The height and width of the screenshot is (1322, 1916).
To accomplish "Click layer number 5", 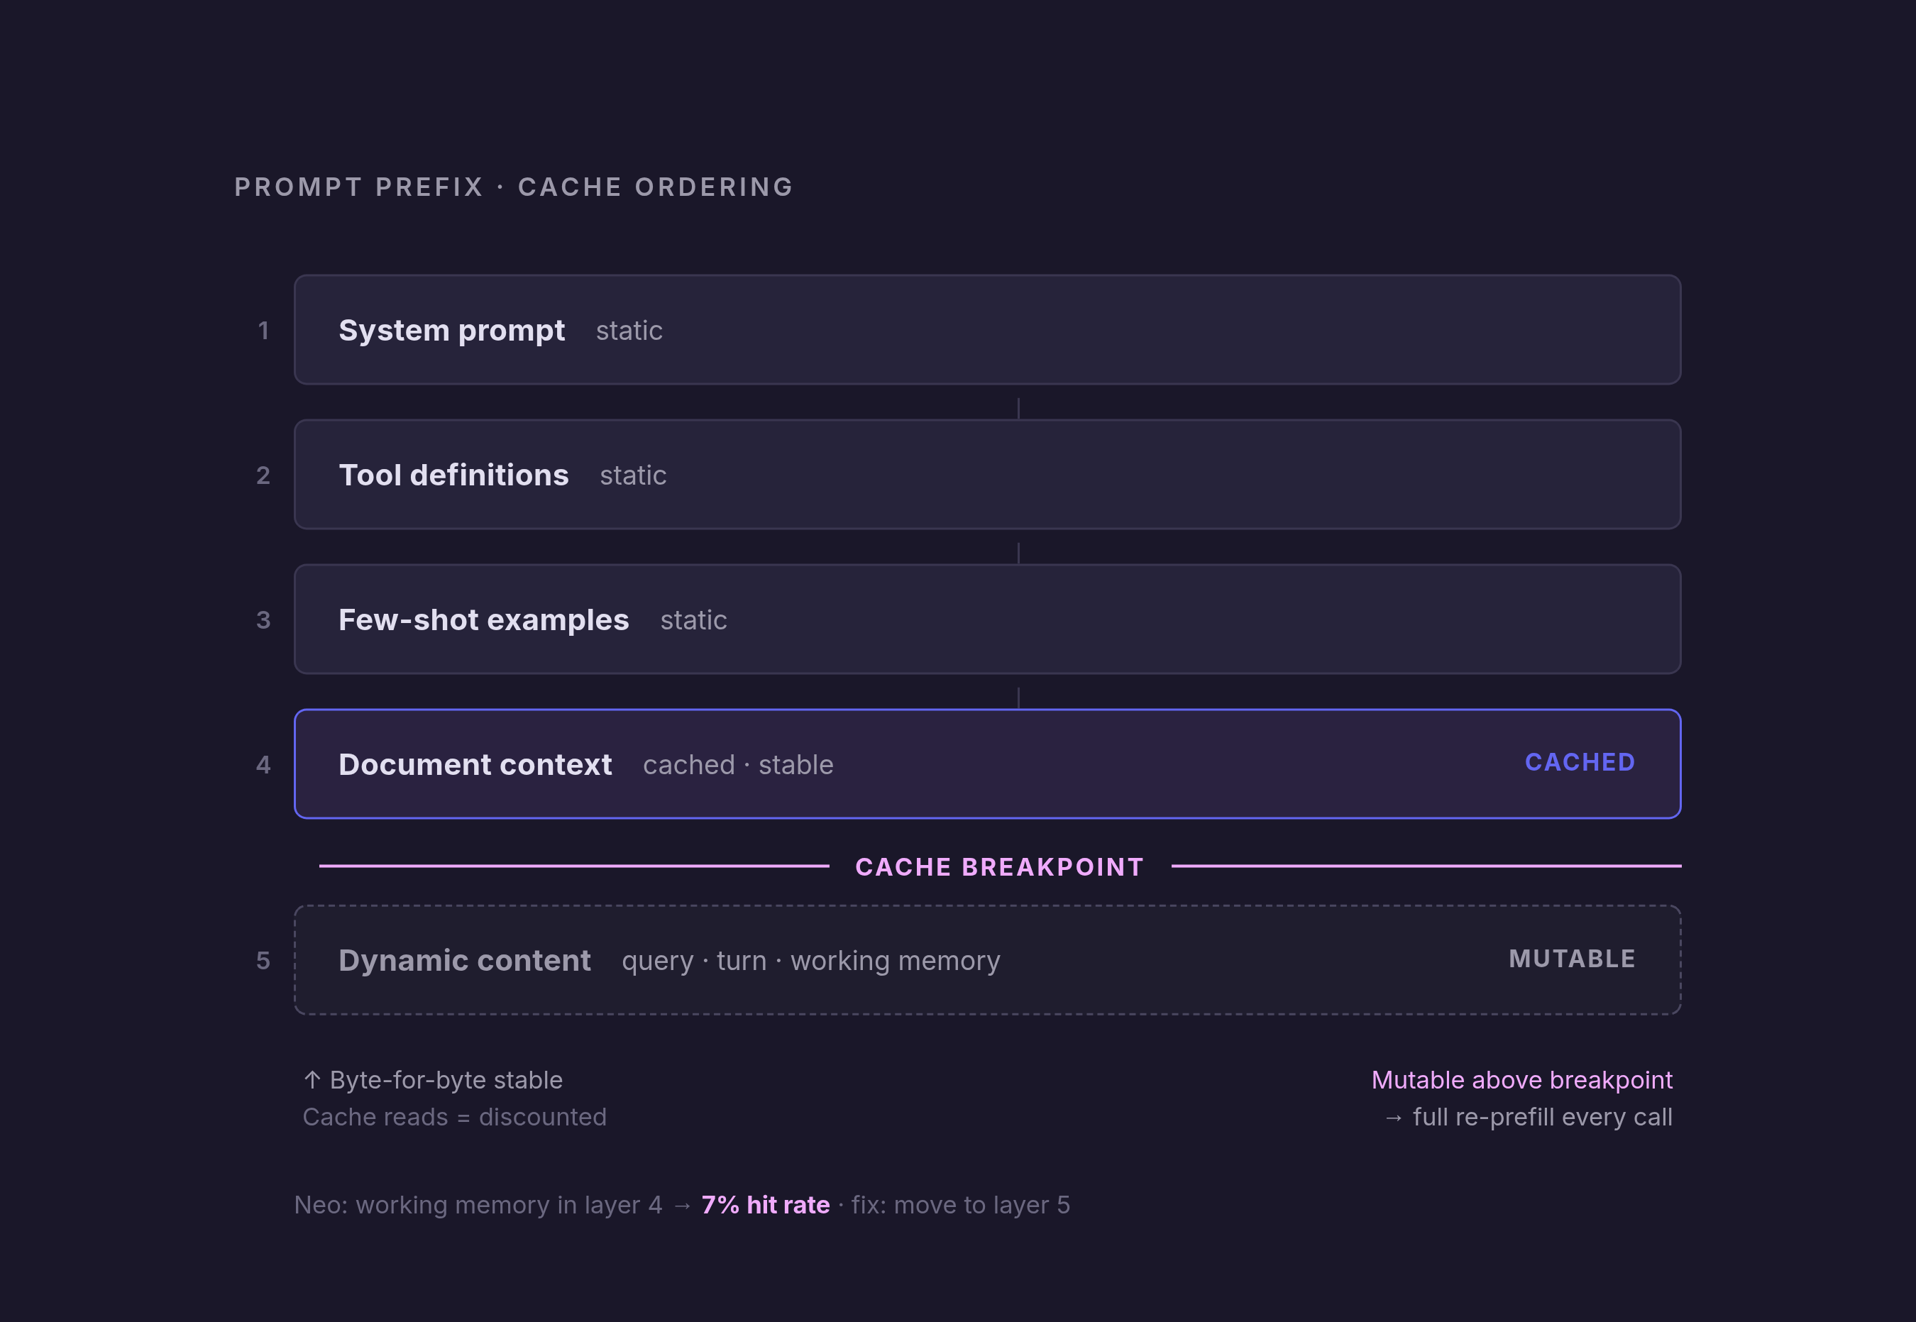I will [263, 961].
